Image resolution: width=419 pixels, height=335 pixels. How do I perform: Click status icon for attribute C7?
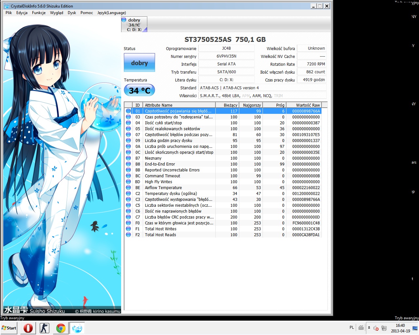(128, 217)
